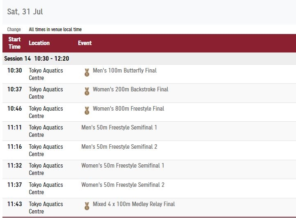This screenshot has height=218, width=296.
Task: Open Women's 50m Freestyle Semifinal 2
Action: point(123,185)
